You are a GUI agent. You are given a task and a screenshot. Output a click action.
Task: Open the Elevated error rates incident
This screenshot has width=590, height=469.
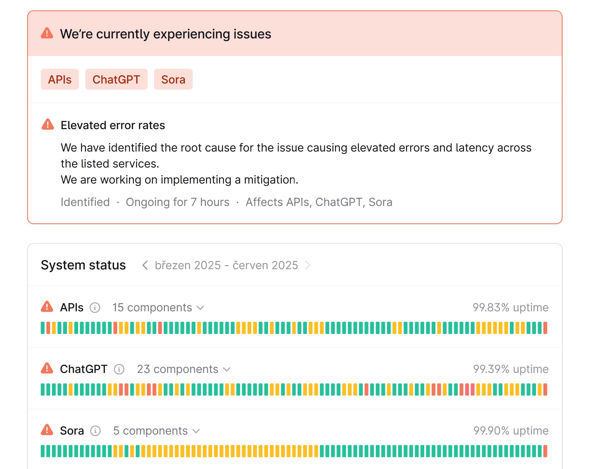pyautogui.click(x=113, y=125)
